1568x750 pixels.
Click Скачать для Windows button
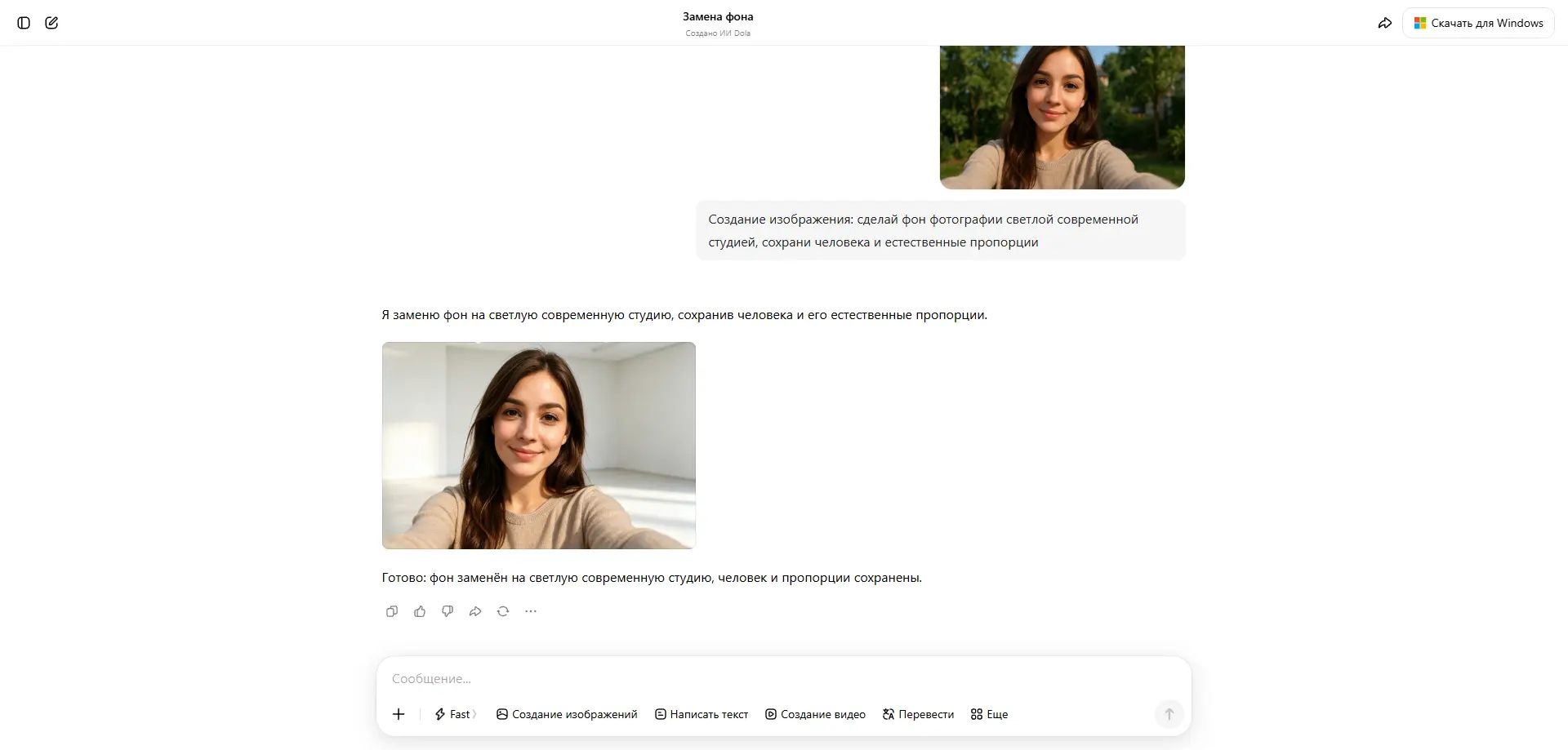[x=1478, y=23]
